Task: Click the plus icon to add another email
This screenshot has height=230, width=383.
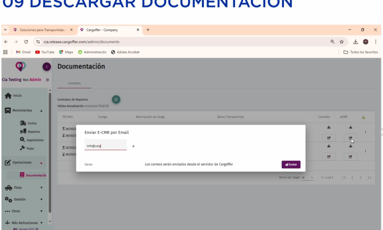Action: 133,146
